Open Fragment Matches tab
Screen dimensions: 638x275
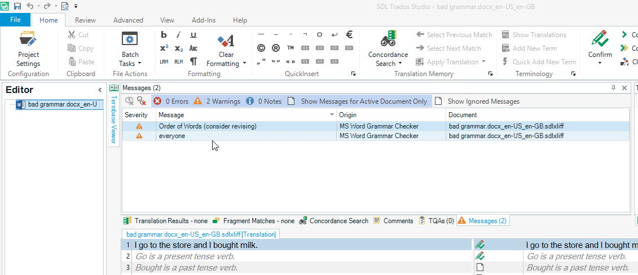point(253,221)
